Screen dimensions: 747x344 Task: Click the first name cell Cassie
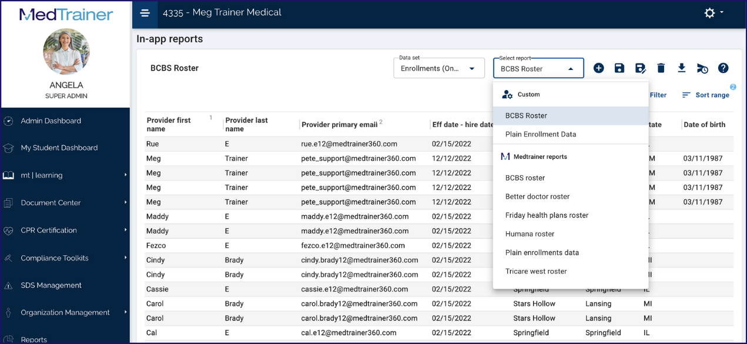pyautogui.click(x=158, y=289)
